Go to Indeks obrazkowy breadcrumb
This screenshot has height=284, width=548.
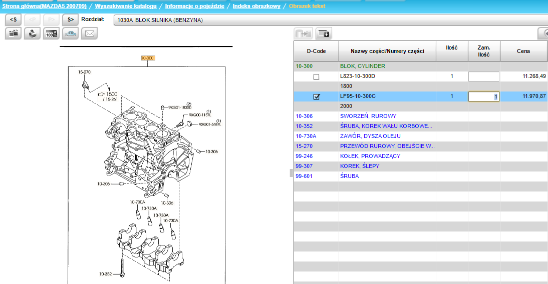point(255,6)
